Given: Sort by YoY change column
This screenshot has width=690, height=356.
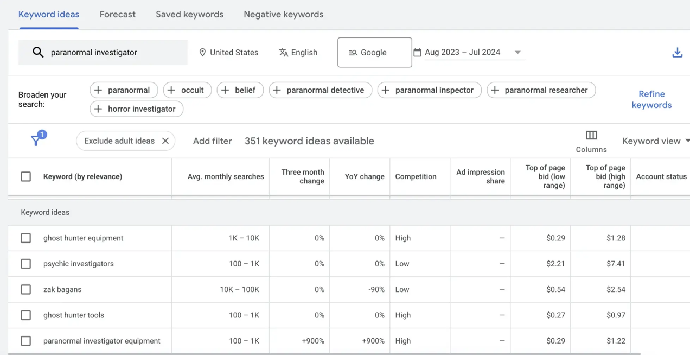Looking at the screenshot, I should pos(365,176).
